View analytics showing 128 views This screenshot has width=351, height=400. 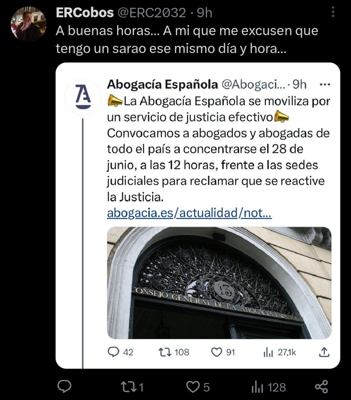point(268,387)
